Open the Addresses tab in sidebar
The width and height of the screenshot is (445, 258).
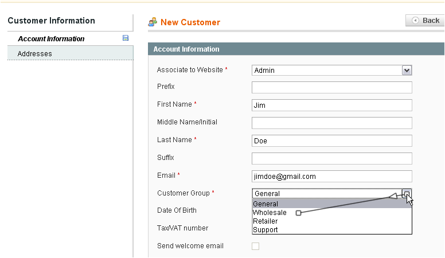tap(71, 53)
